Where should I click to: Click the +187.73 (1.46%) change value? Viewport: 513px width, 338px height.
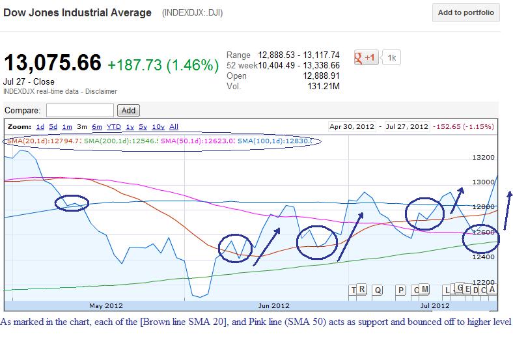pos(163,64)
